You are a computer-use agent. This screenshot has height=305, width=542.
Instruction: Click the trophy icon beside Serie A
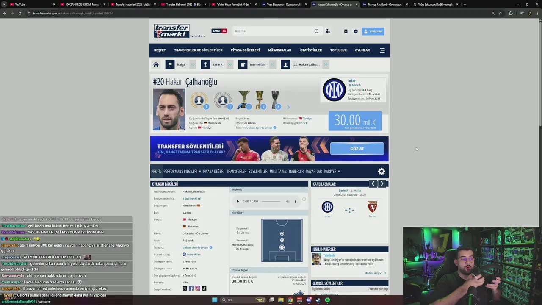tap(205, 64)
